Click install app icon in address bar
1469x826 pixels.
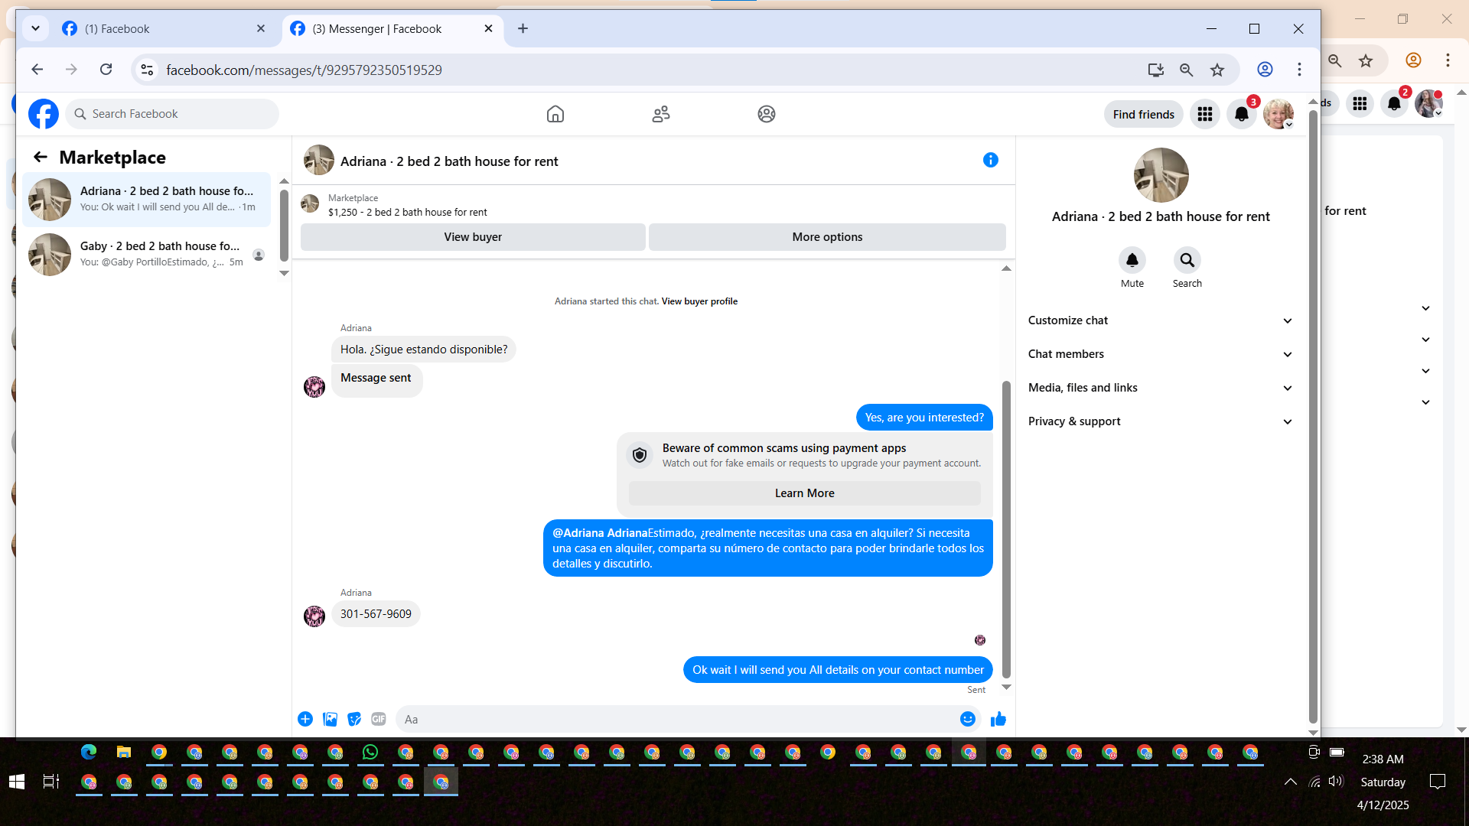pos(1156,70)
